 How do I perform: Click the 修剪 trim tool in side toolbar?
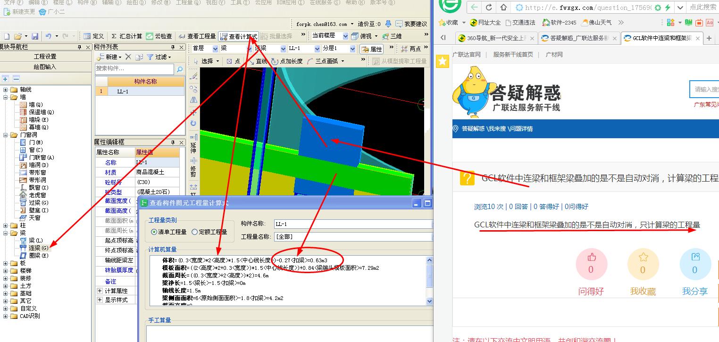coord(193,167)
